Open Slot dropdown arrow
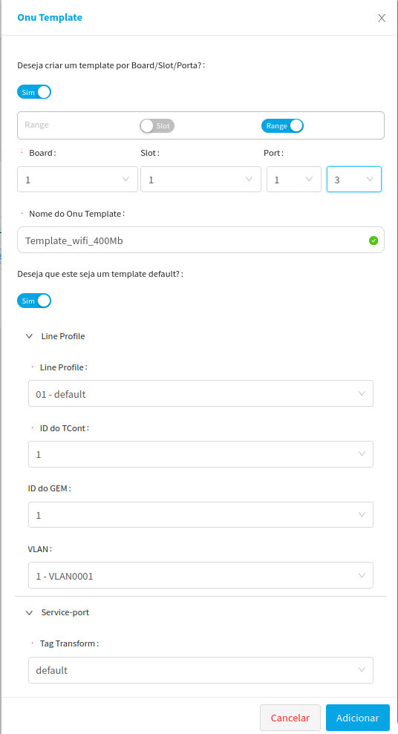This screenshot has width=398, height=734. [x=249, y=180]
